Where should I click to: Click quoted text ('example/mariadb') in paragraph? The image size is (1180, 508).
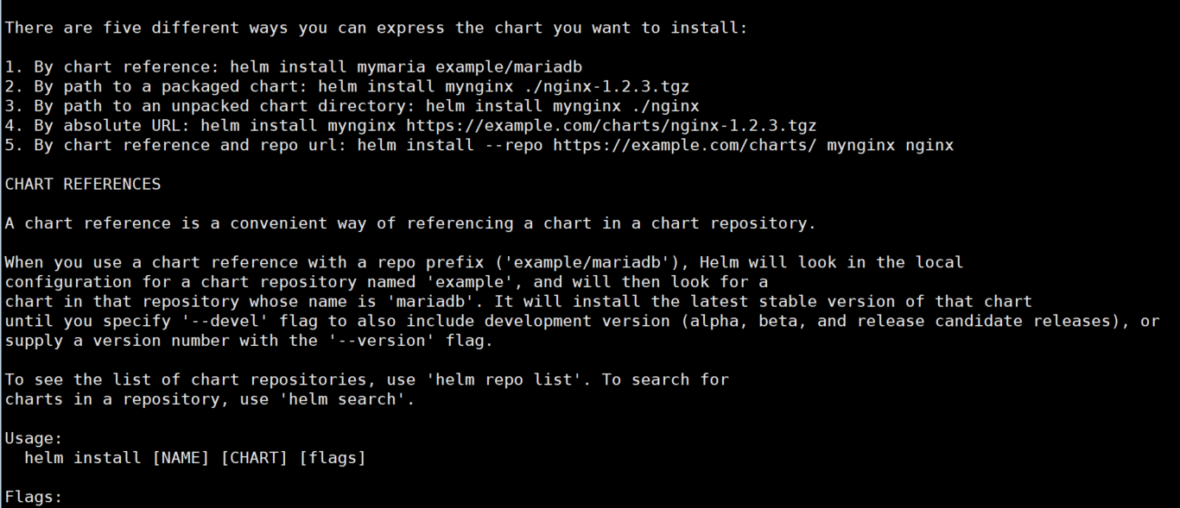coord(592,262)
